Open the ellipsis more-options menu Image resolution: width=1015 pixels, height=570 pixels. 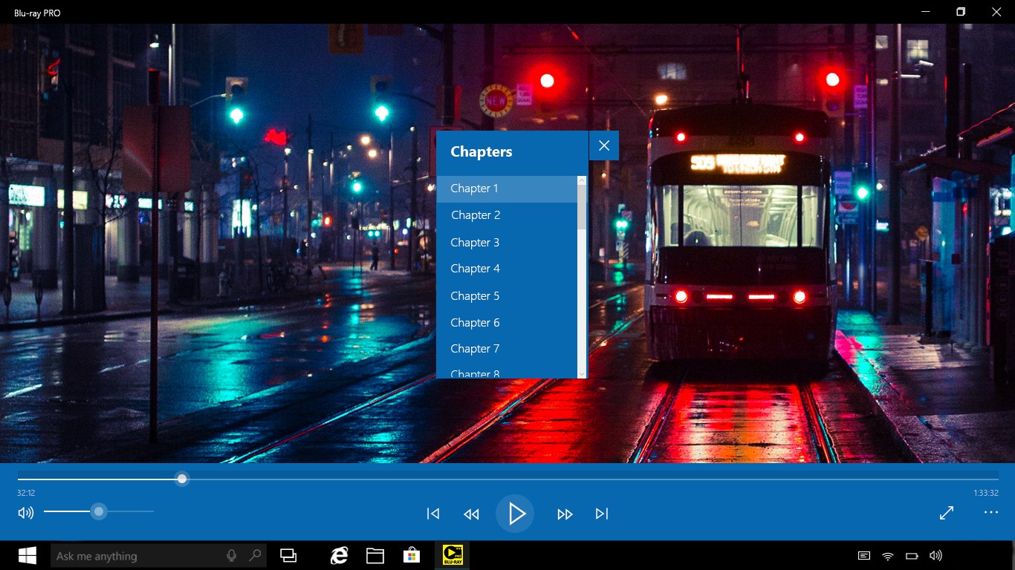coord(990,513)
